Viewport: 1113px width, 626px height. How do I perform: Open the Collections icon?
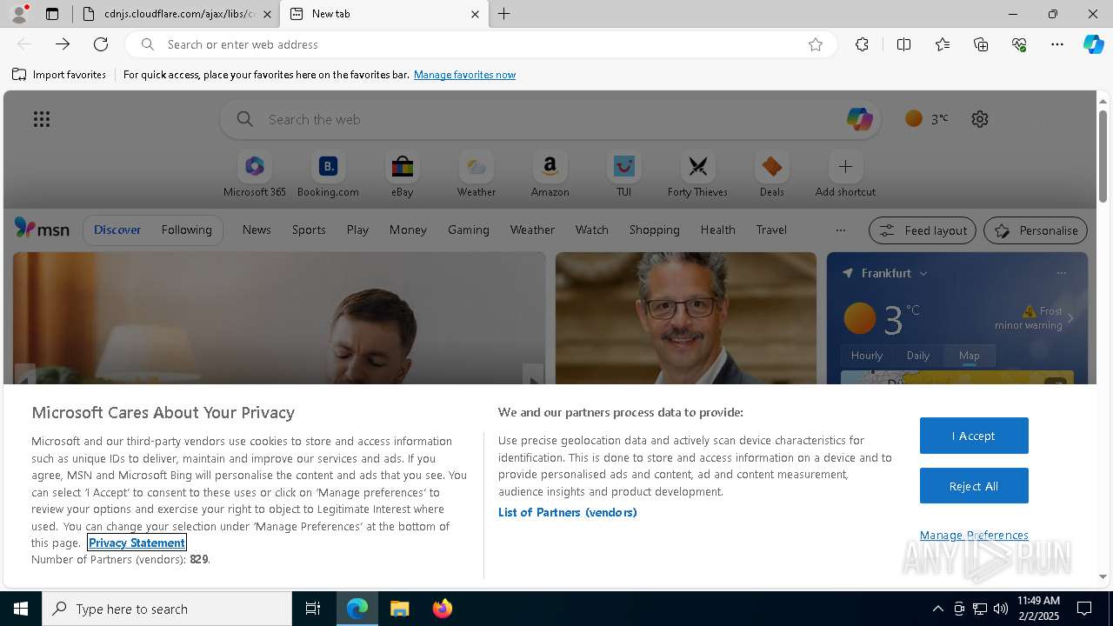[981, 44]
